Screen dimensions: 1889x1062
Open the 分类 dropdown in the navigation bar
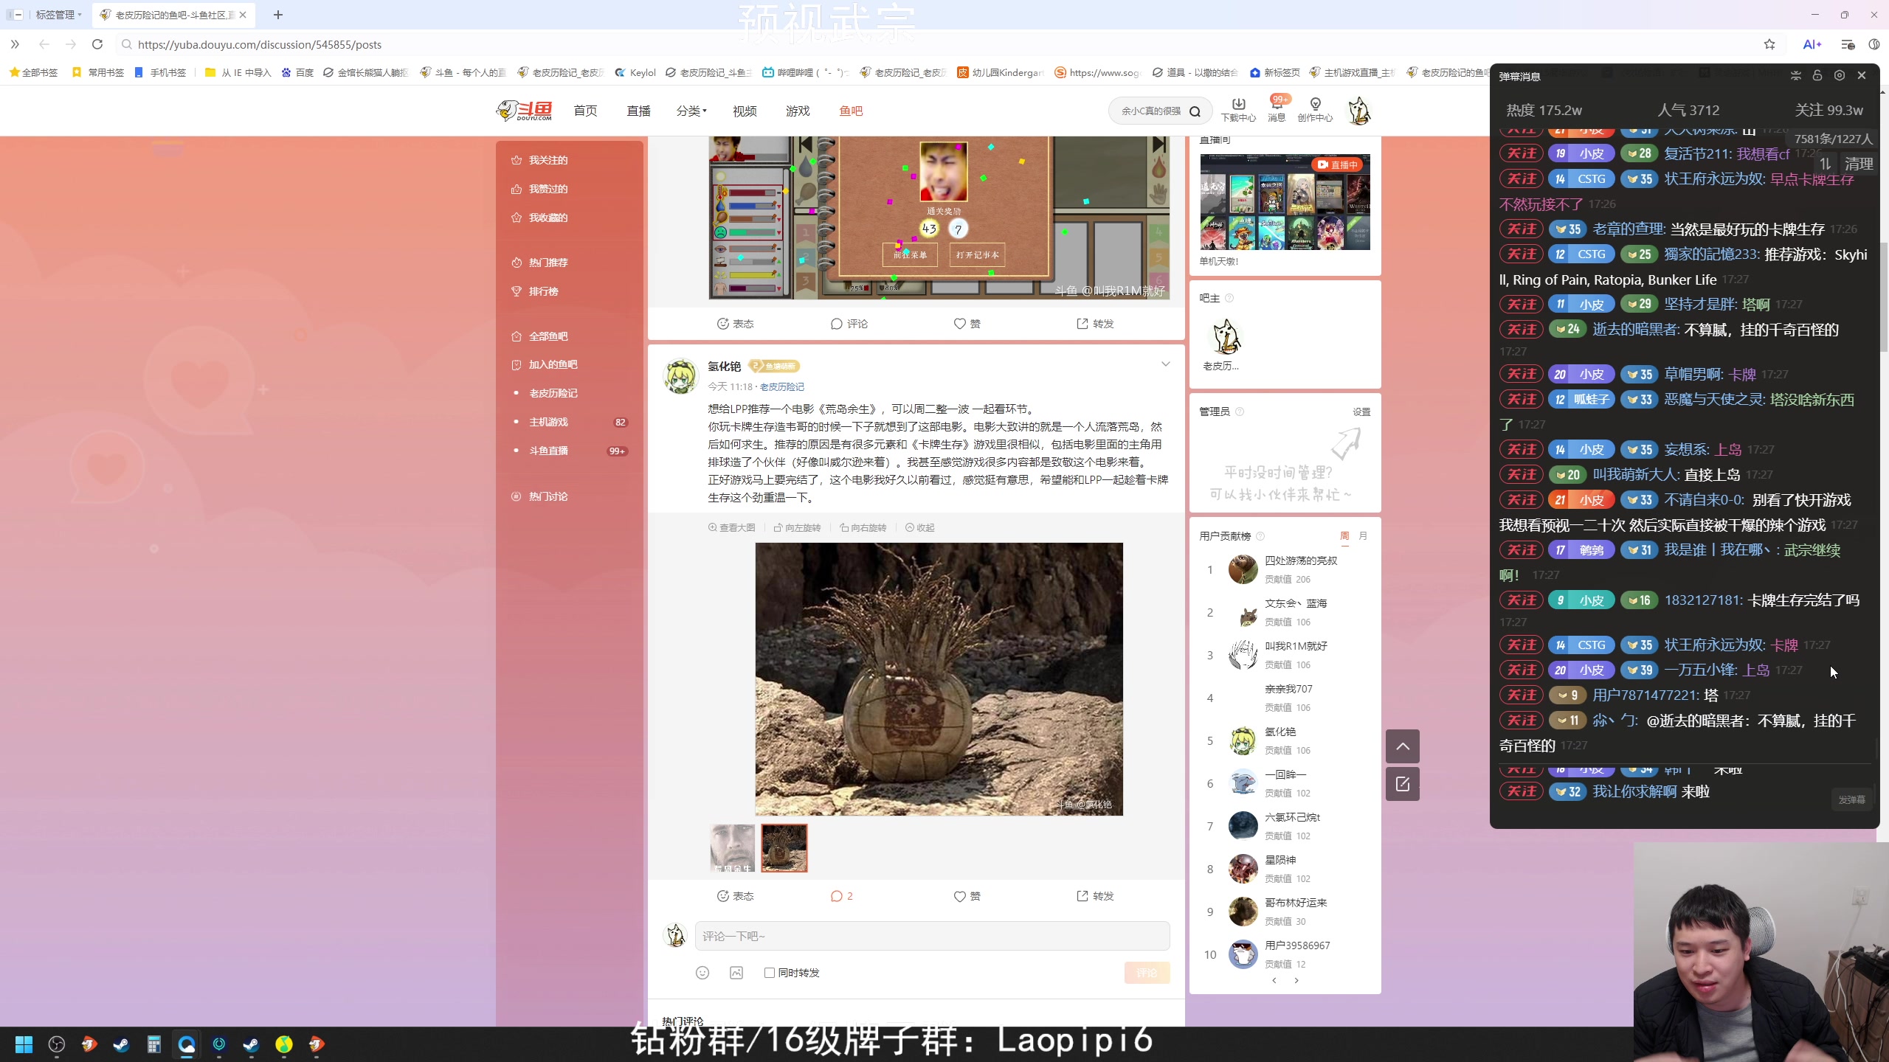(690, 110)
